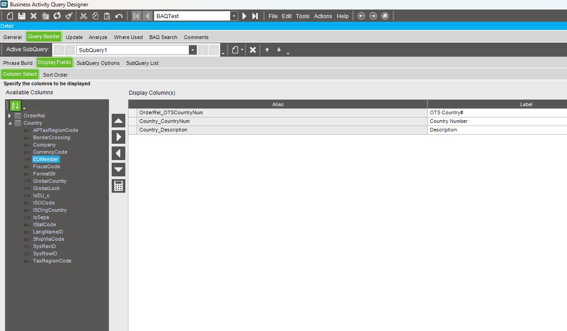The height and width of the screenshot is (331, 567).
Task: Click the Cut scissors icon
Action: tap(84, 16)
